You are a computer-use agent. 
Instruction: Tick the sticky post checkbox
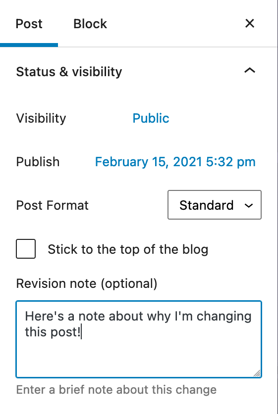(x=26, y=249)
